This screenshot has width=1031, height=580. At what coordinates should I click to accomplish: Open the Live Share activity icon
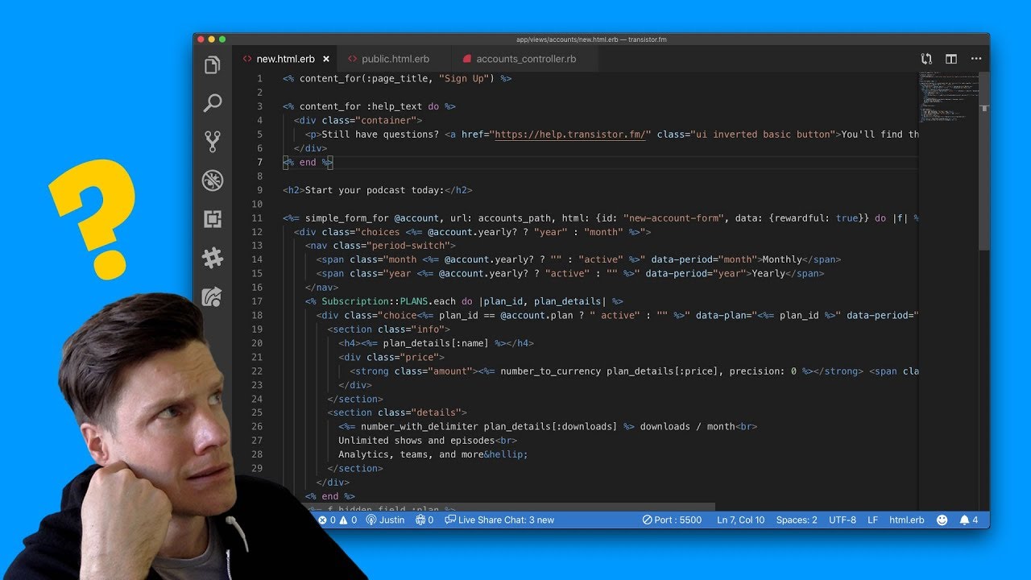tap(213, 296)
